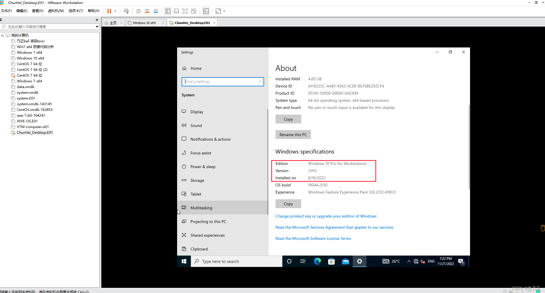Copy the device specifications
545x293 pixels.
coord(288,119)
